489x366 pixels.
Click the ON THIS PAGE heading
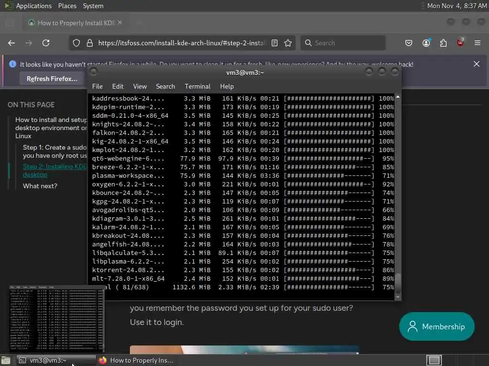point(31,105)
